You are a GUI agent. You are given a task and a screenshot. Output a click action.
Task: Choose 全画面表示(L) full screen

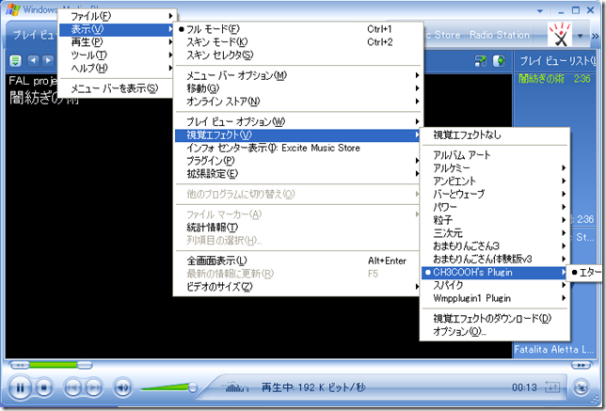pos(297,261)
